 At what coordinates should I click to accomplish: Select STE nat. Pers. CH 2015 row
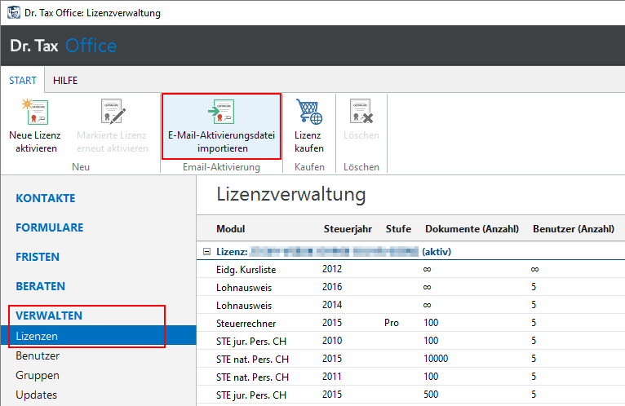[410, 359]
